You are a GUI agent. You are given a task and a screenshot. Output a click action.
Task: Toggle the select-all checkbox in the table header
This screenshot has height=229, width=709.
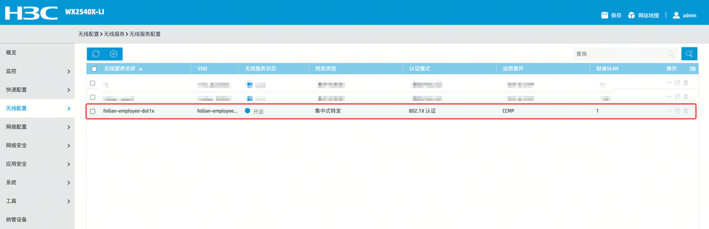(x=94, y=69)
